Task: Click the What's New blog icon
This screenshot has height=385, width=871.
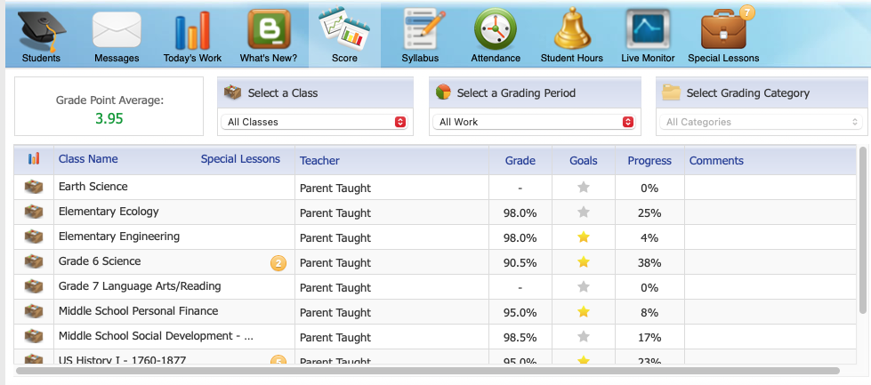Action: tap(268, 31)
